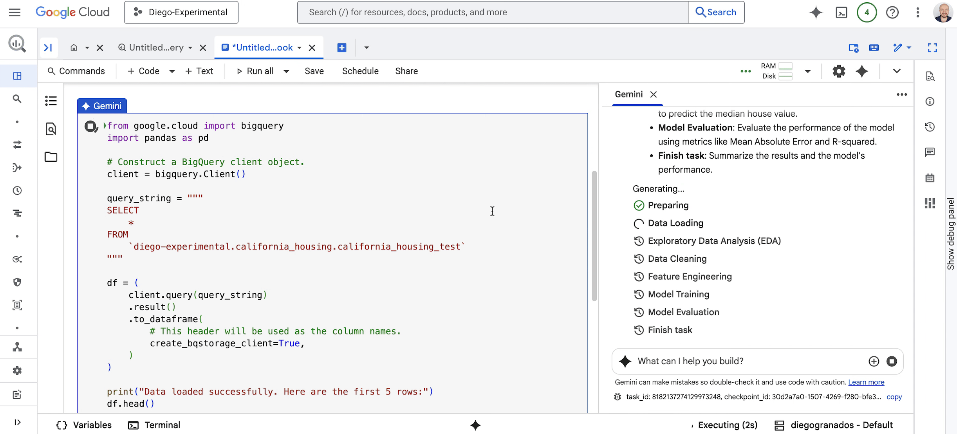Select the Gemini panel tab
957x434 pixels.
point(629,94)
